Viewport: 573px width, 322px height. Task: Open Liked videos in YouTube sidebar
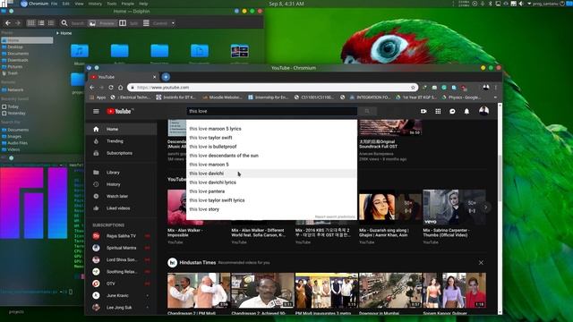pyautogui.click(x=122, y=208)
